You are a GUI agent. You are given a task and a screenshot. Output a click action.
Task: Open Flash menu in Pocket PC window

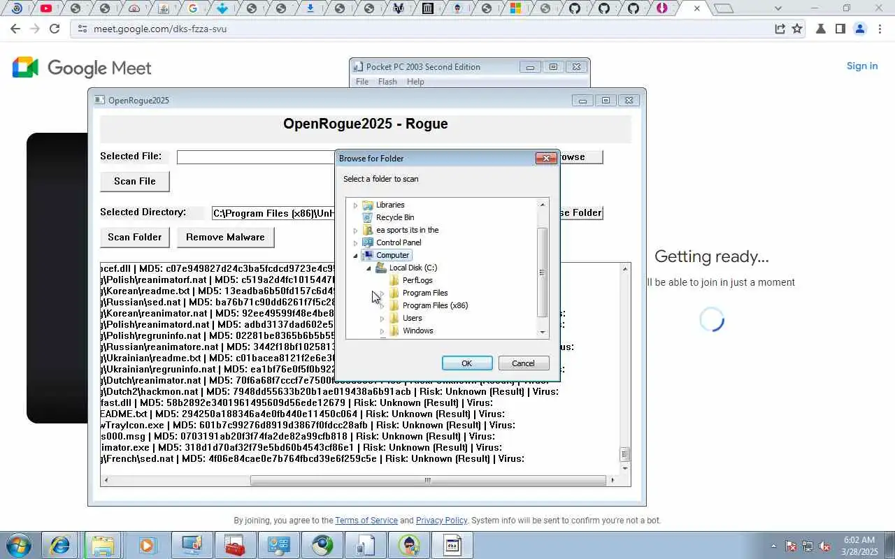click(x=387, y=82)
